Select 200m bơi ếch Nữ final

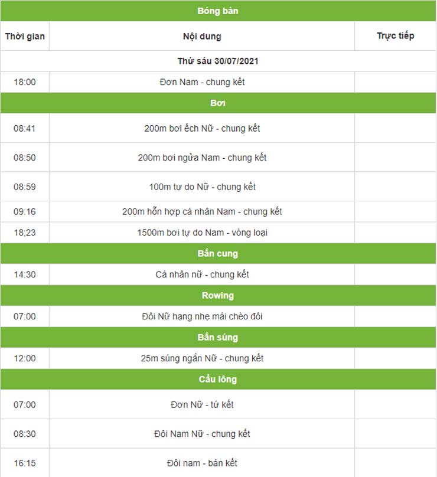[202, 128]
